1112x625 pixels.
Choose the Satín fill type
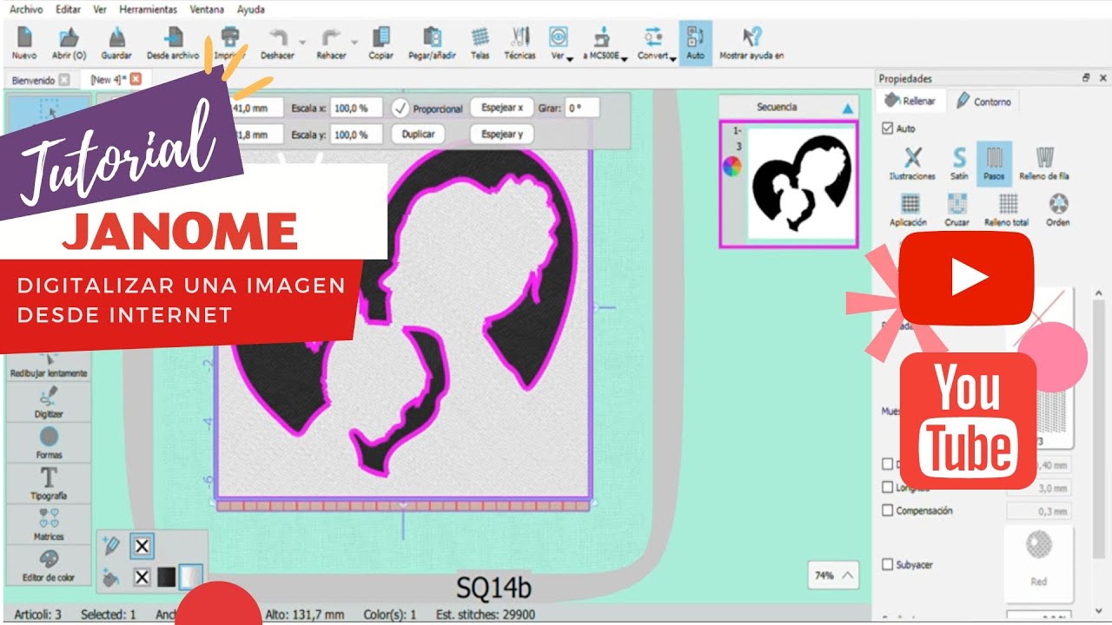[x=959, y=163]
